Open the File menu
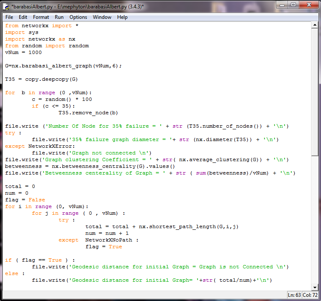Screen dimensions: 321x301 (x=9, y=17)
